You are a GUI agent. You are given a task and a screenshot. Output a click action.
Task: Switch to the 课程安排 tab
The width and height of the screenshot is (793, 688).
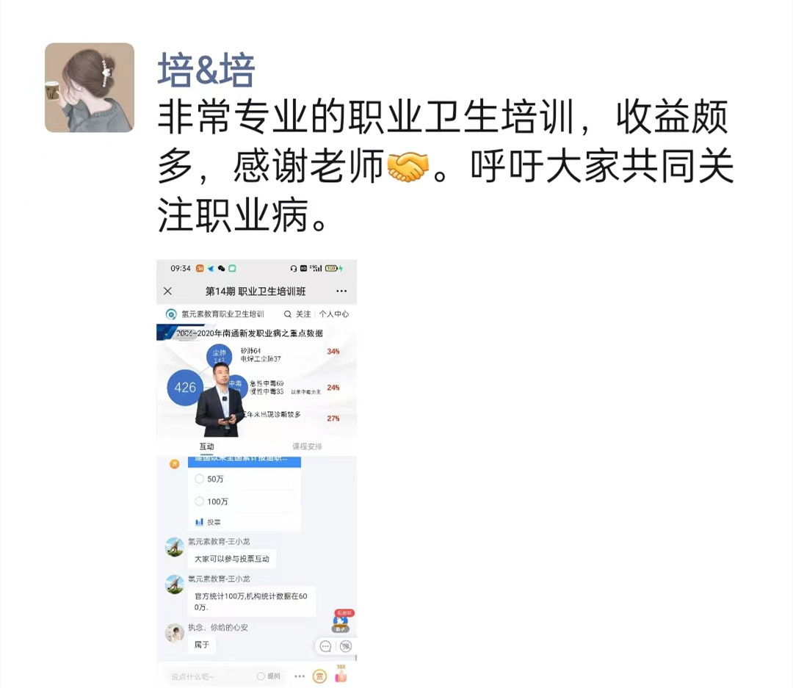pyautogui.click(x=307, y=446)
